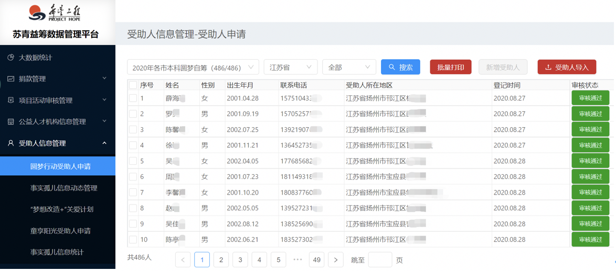Go to page 49 in pagination
The image size is (616, 271).
(x=316, y=259)
